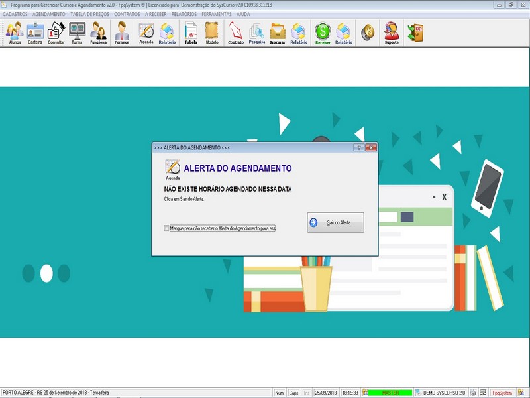530x398 pixels.
Task: Click the Carteira icon
Action: click(x=35, y=32)
